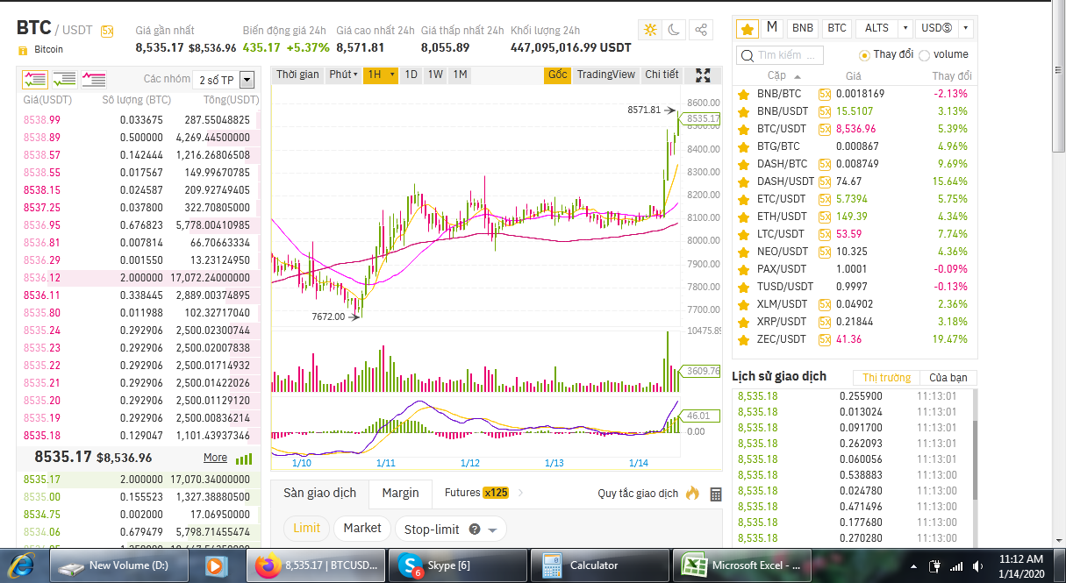
Task: Open the Margin trading tab
Action: coord(400,493)
